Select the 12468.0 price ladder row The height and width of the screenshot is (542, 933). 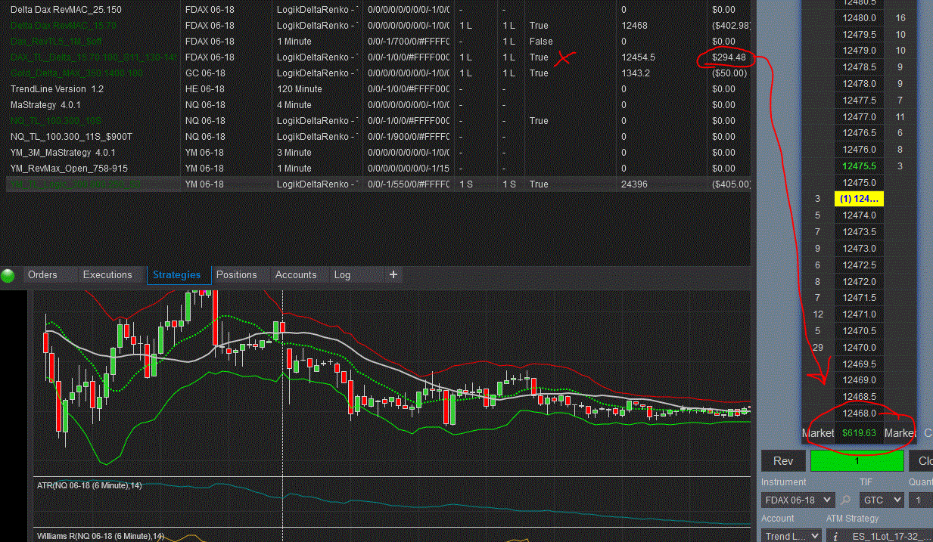(859, 413)
